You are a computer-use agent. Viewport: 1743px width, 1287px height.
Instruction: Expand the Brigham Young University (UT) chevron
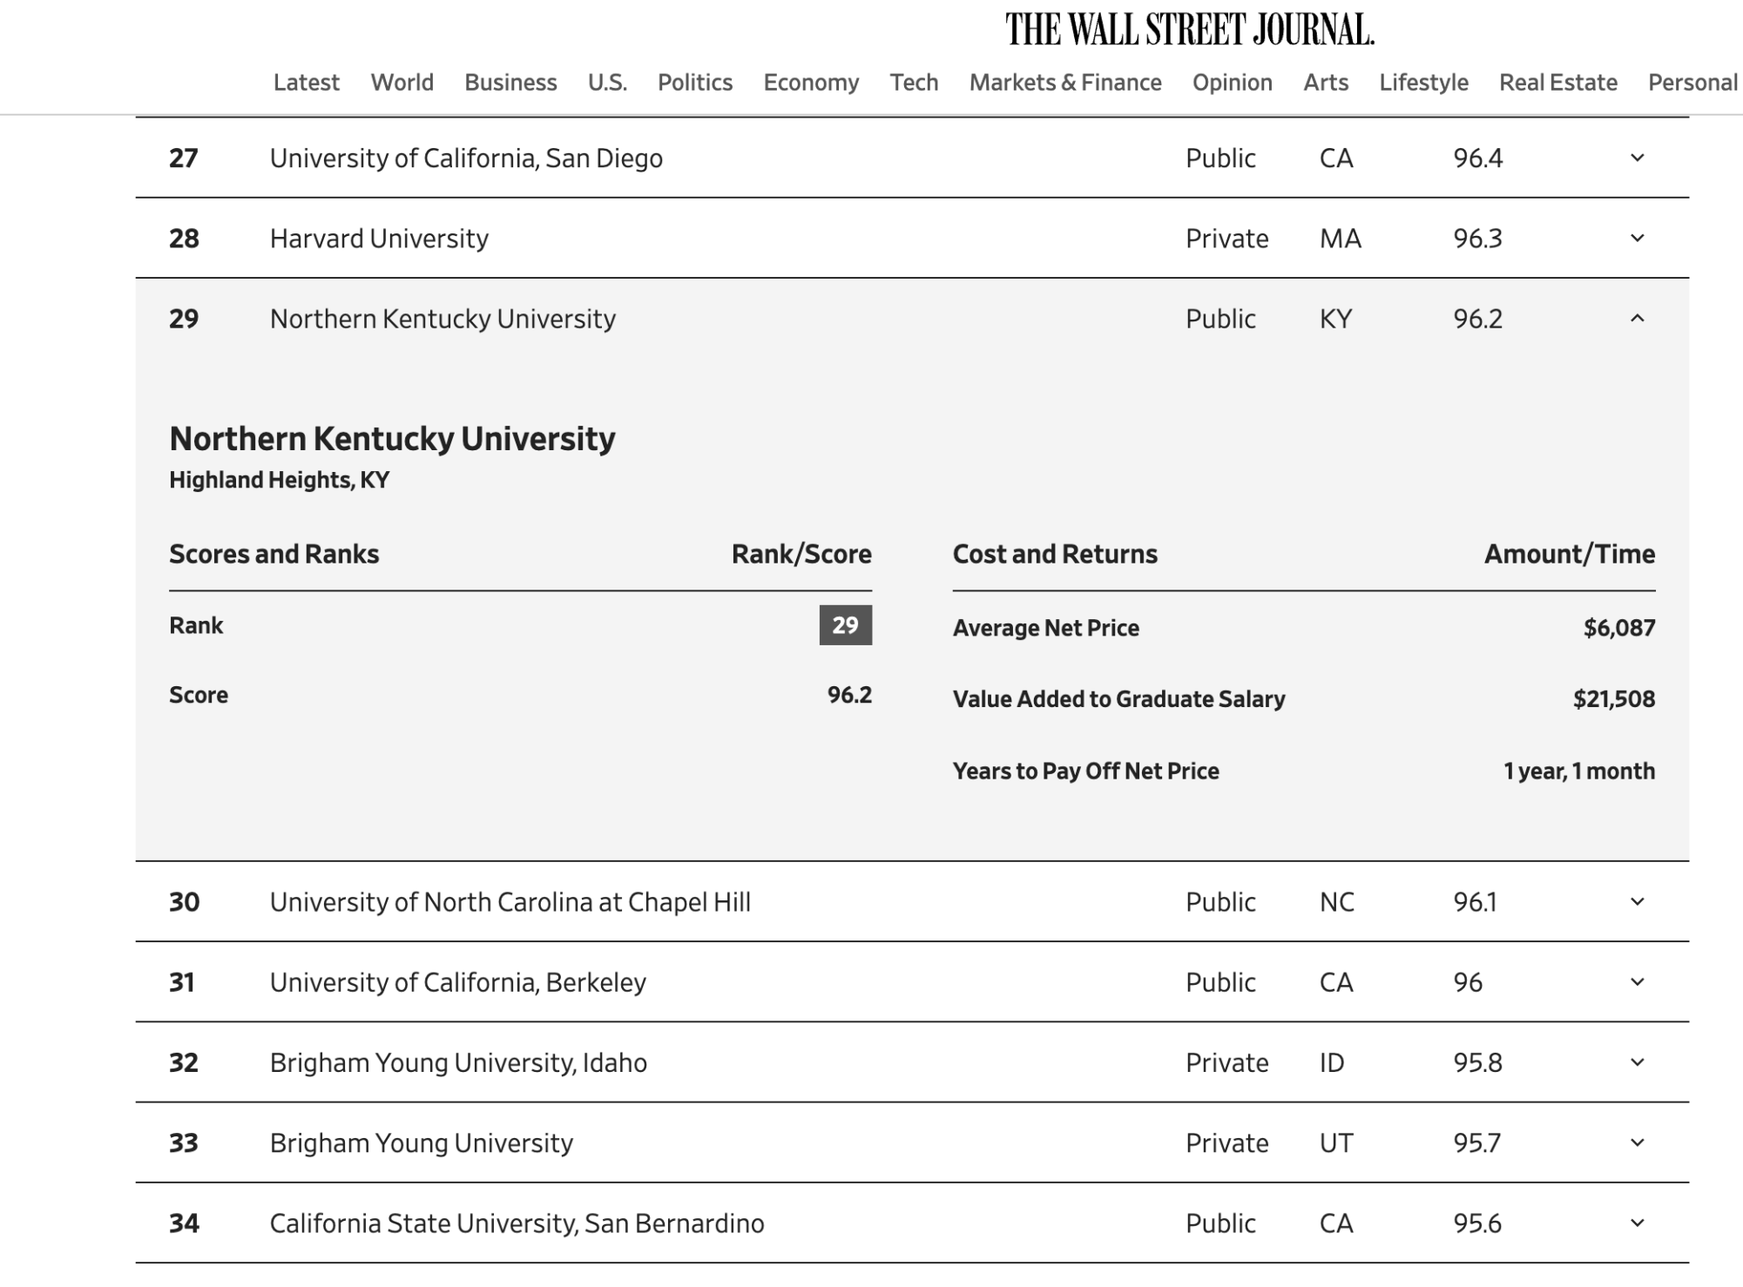pyautogui.click(x=1637, y=1142)
